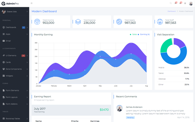This screenshot has width=195, height=122.
Task: Open the search magnifier icon in header
Action: tap(171, 3)
